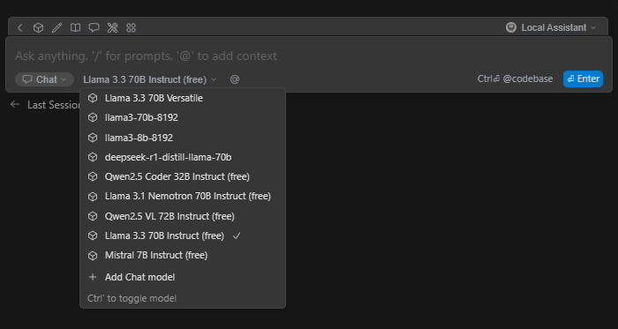Click the four-squares blocks icon
Screen dimensions: 618x329
pyautogui.click(x=131, y=28)
